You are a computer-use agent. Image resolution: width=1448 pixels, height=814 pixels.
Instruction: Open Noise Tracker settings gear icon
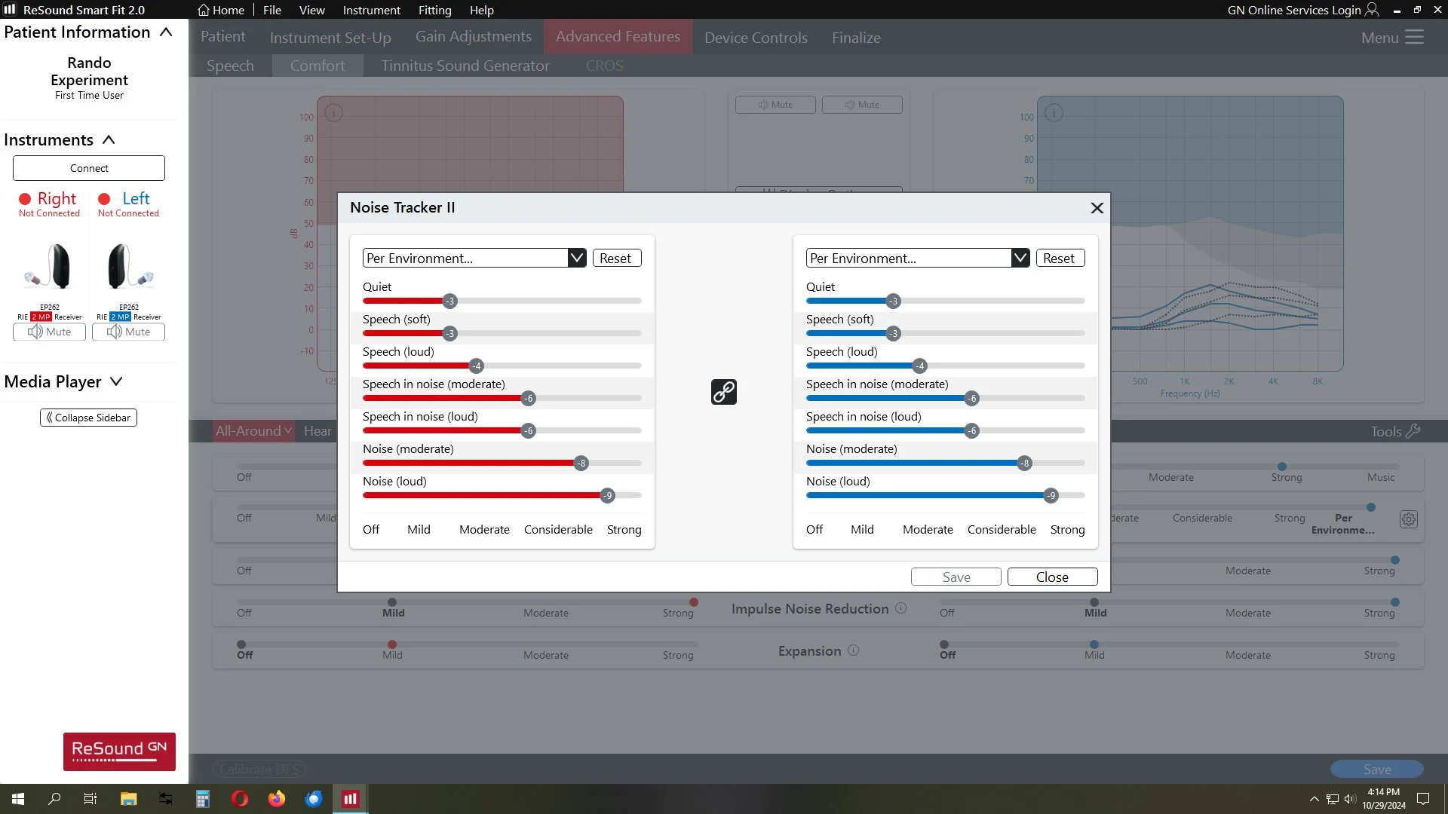coord(1408,519)
